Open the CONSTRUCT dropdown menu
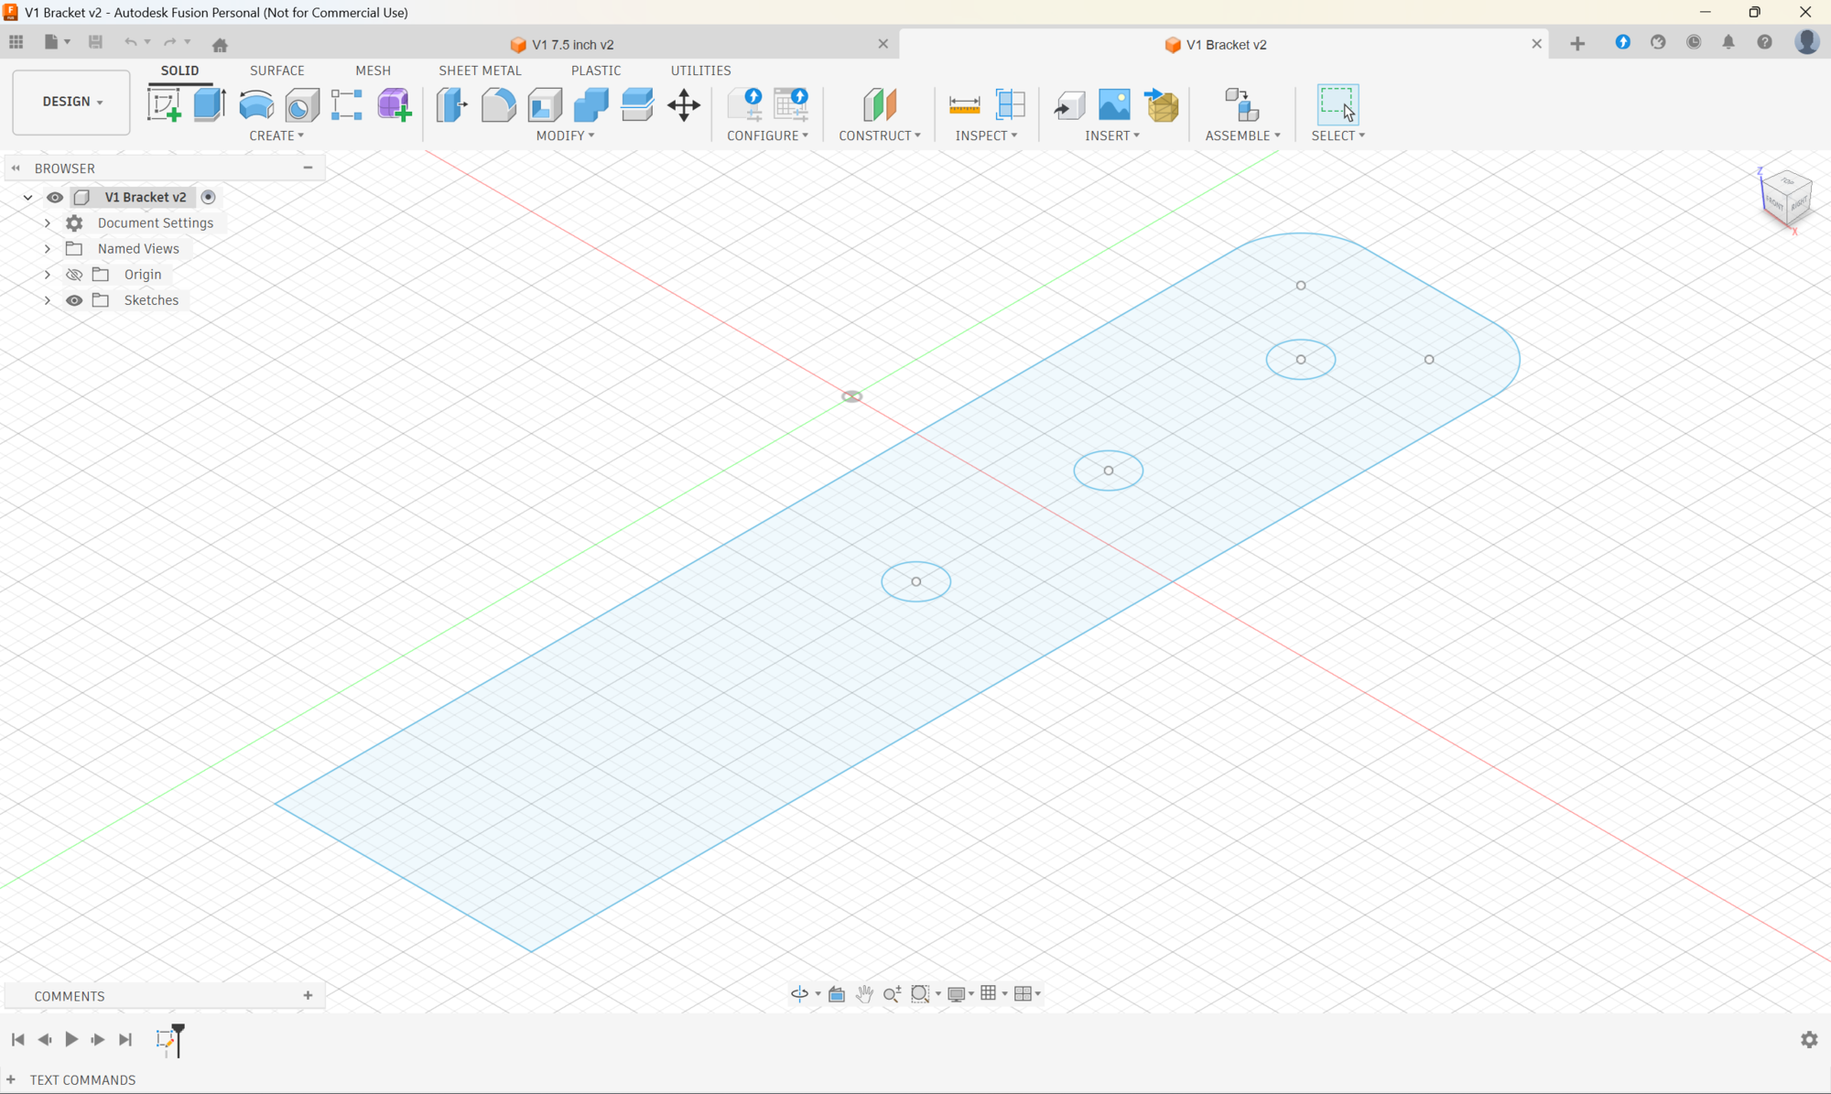 pyautogui.click(x=879, y=135)
